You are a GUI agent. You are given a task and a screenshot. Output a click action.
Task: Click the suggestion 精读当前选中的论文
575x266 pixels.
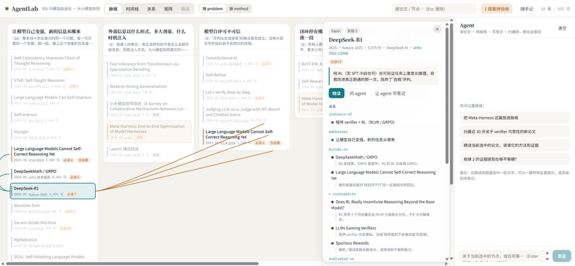point(514,145)
